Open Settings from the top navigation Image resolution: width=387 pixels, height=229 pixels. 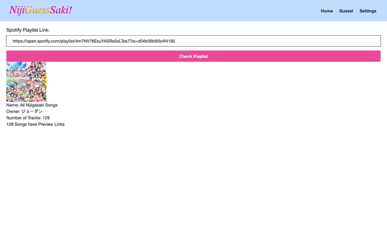(x=368, y=11)
